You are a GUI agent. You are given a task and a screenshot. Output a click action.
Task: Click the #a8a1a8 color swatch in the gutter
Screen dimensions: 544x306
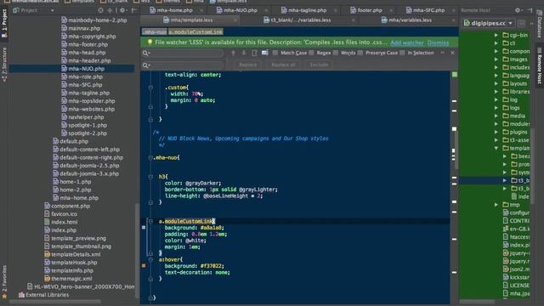click(x=144, y=228)
